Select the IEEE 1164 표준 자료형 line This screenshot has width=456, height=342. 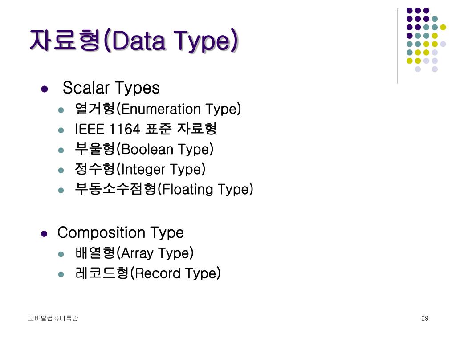(x=146, y=129)
